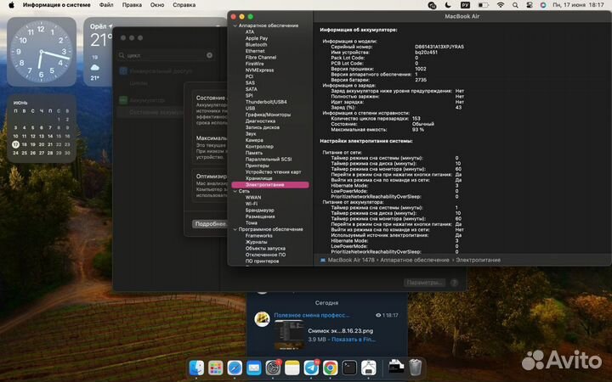Open the Trash in dock
The image size is (612, 382).
tap(416, 368)
